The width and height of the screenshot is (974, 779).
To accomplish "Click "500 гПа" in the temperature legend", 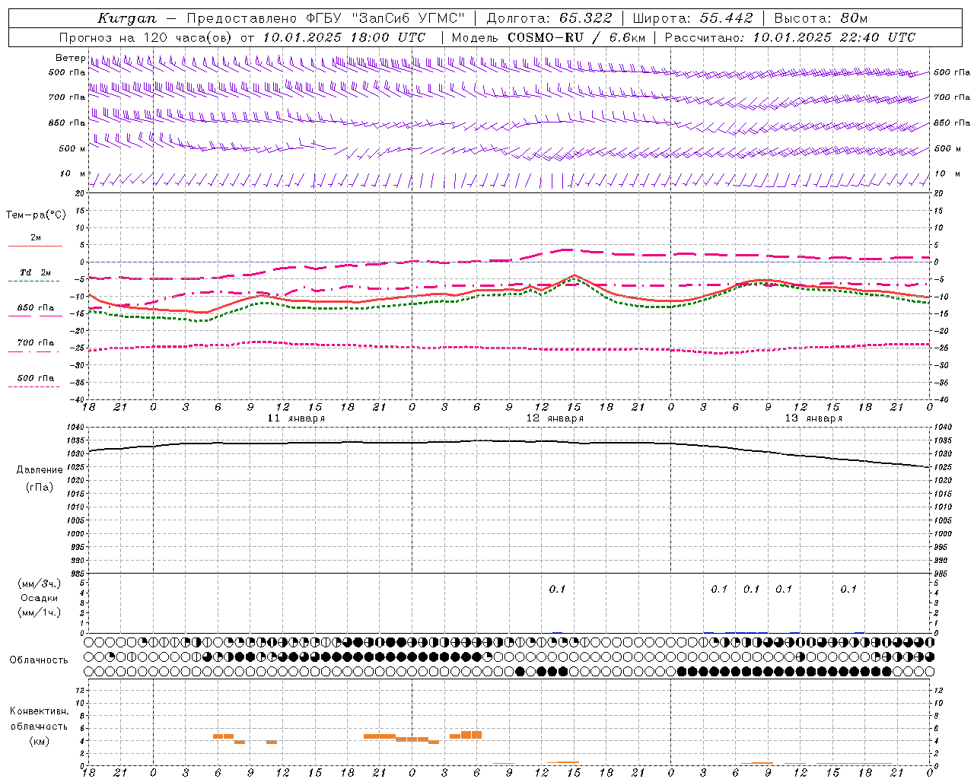I will coord(36,378).
